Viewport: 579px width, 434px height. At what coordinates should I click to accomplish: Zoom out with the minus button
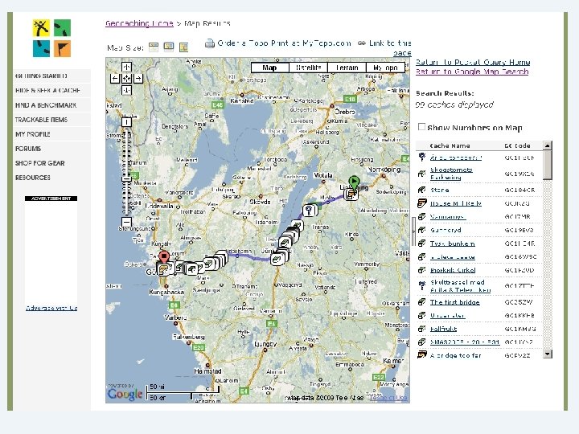[127, 222]
